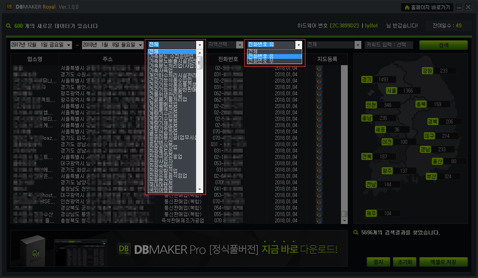Pick the 제주 region label
478x278 pixels.
371,214
